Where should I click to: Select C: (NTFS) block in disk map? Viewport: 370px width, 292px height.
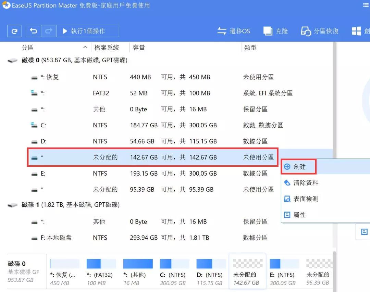click(174, 272)
